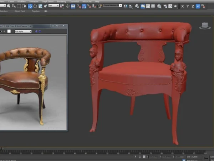
Task: Open the Customize menu
Action: click(x=74, y=1)
